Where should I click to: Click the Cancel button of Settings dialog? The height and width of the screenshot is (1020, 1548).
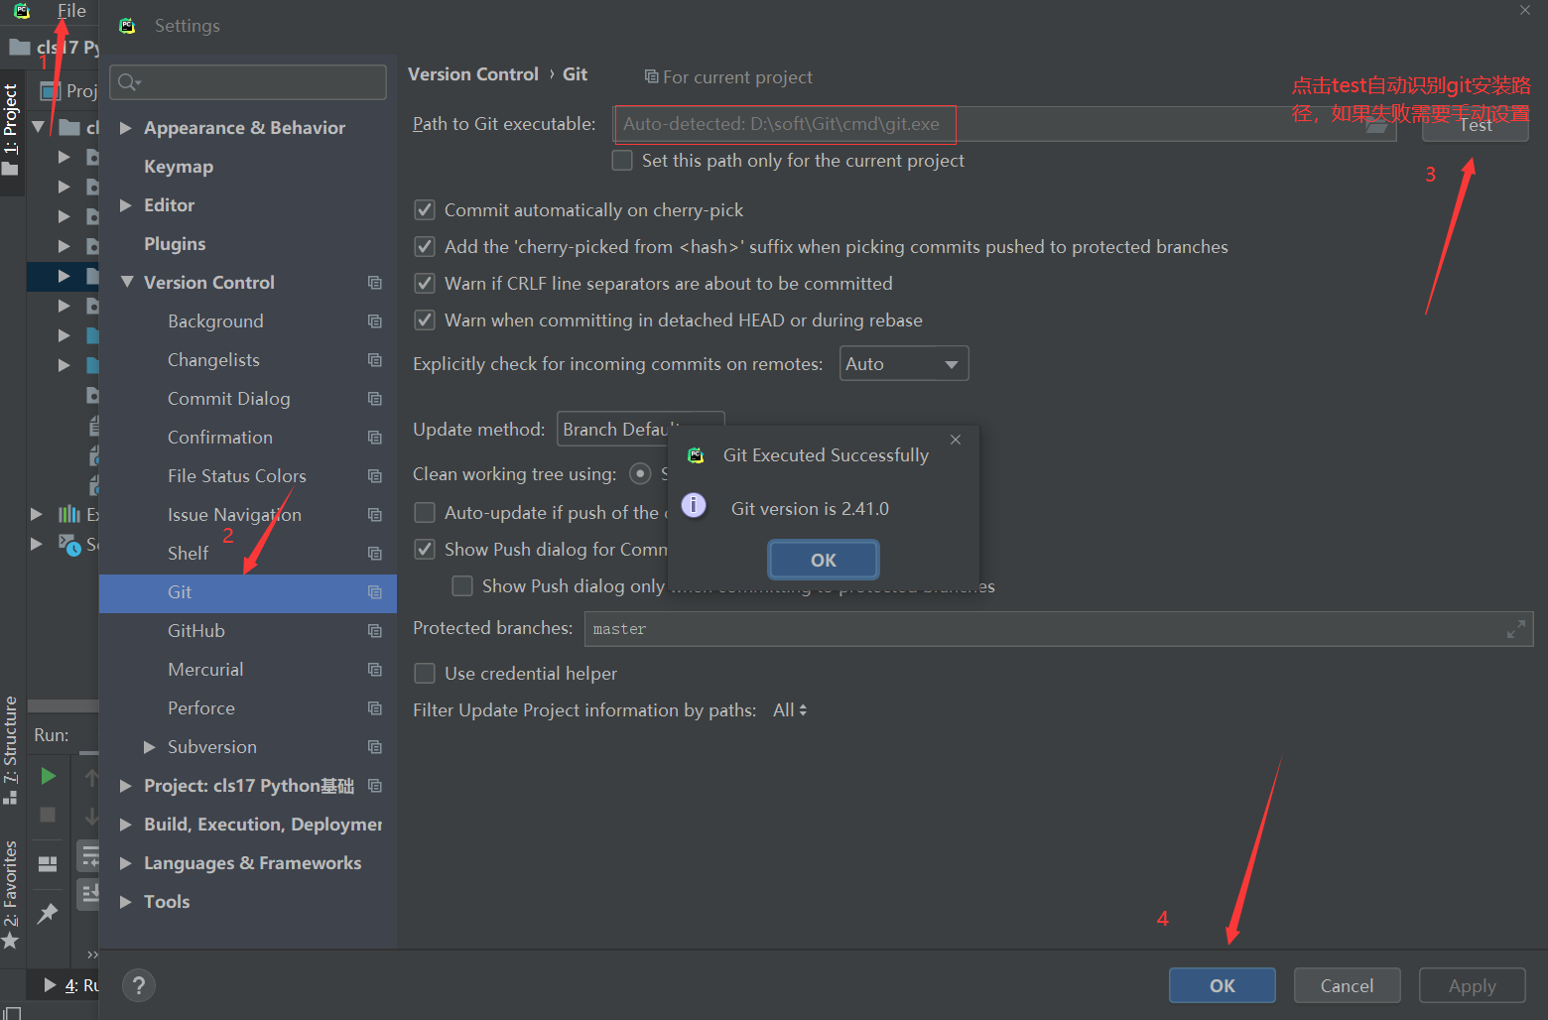[x=1347, y=985]
